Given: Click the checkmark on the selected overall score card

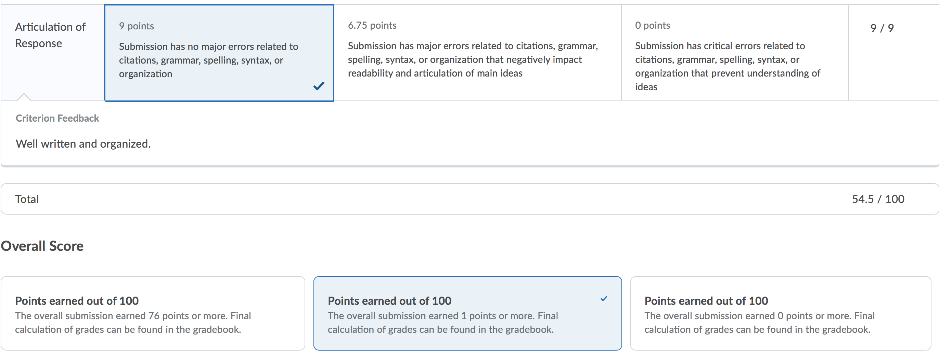Looking at the screenshot, I should pos(604,299).
